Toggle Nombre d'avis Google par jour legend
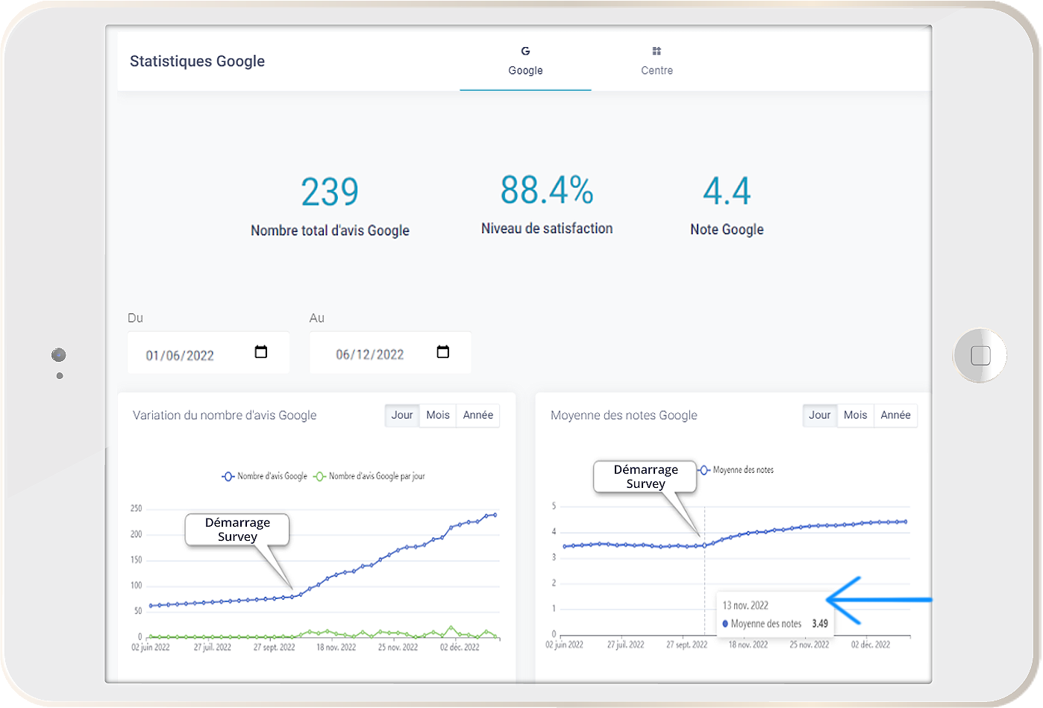The height and width of the screenshot is (708, 1043). coord(369,476)
